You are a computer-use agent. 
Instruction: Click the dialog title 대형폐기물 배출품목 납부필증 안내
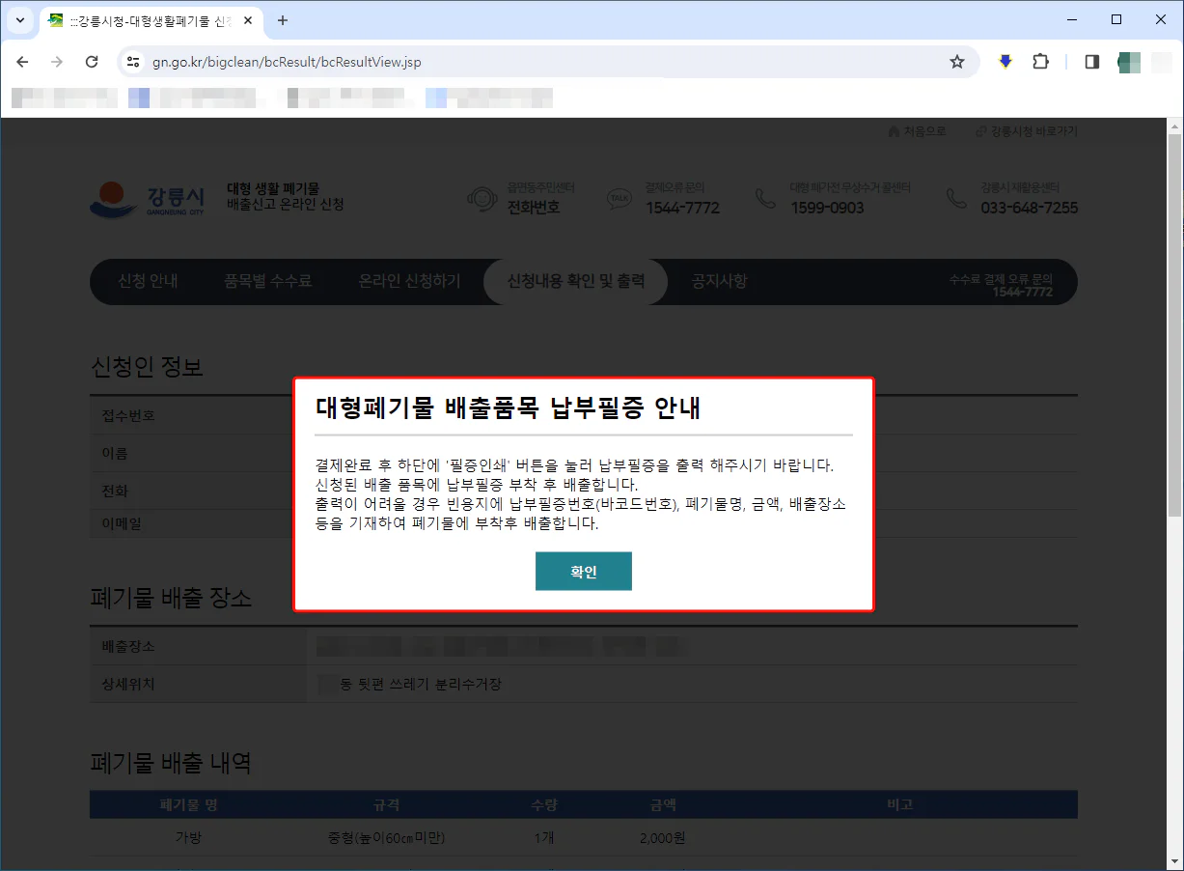(x=508, y=408)
